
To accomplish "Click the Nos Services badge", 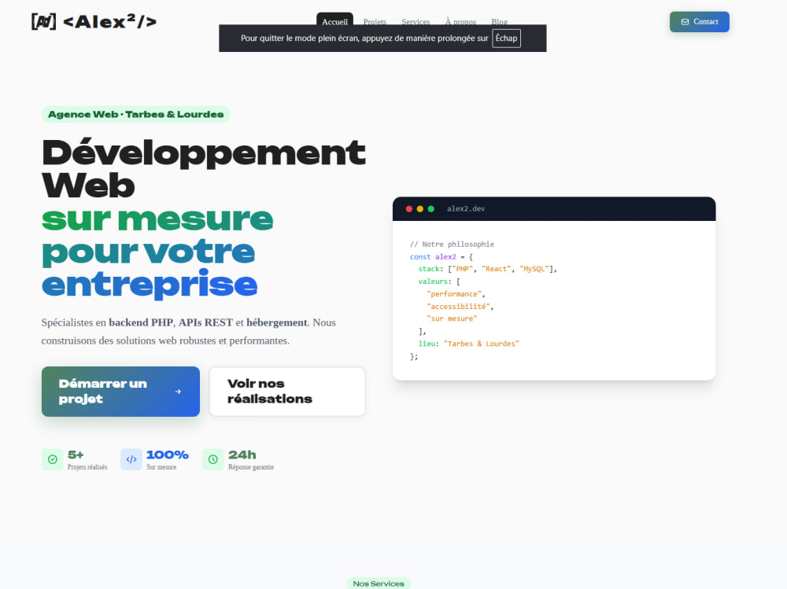I will pyautogui.click(x=379, y=583).
